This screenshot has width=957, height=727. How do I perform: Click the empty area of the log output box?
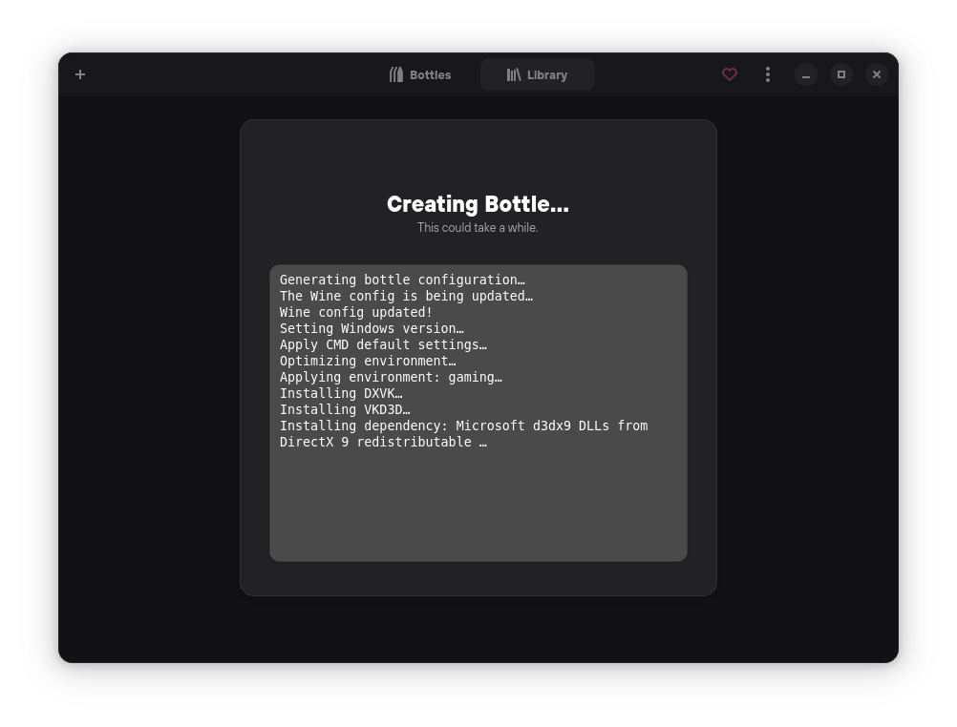pyautogui.click(x=478, y=506)
